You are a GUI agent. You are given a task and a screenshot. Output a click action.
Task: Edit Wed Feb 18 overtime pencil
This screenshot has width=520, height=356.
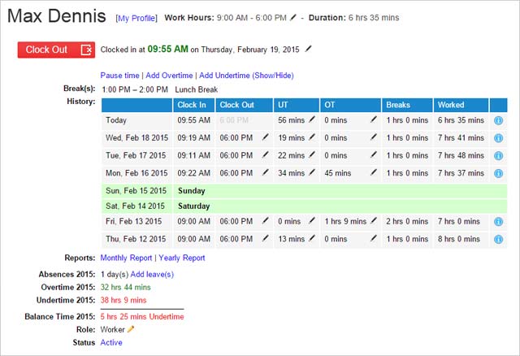[374, 137]
